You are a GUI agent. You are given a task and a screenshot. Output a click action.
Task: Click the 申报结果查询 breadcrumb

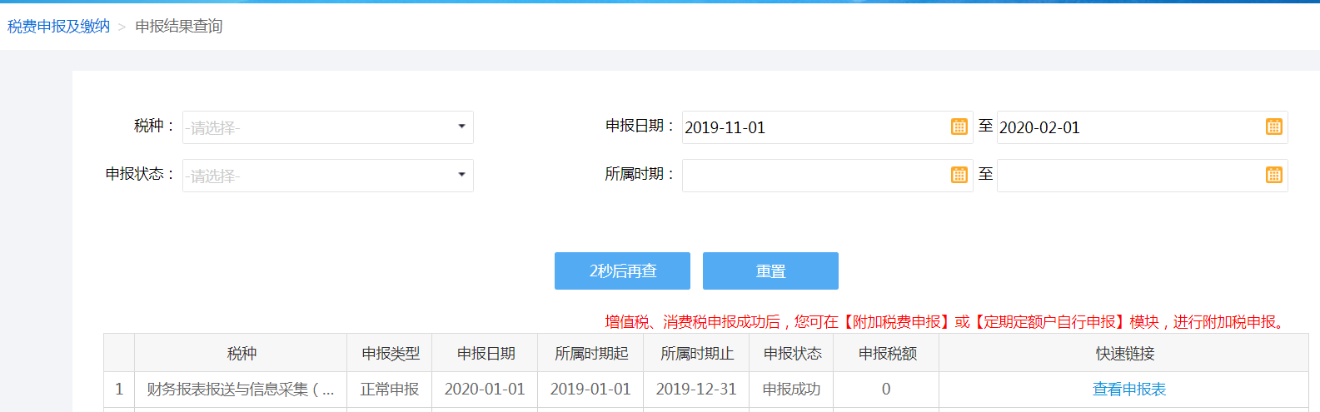(x=179, y=27)
